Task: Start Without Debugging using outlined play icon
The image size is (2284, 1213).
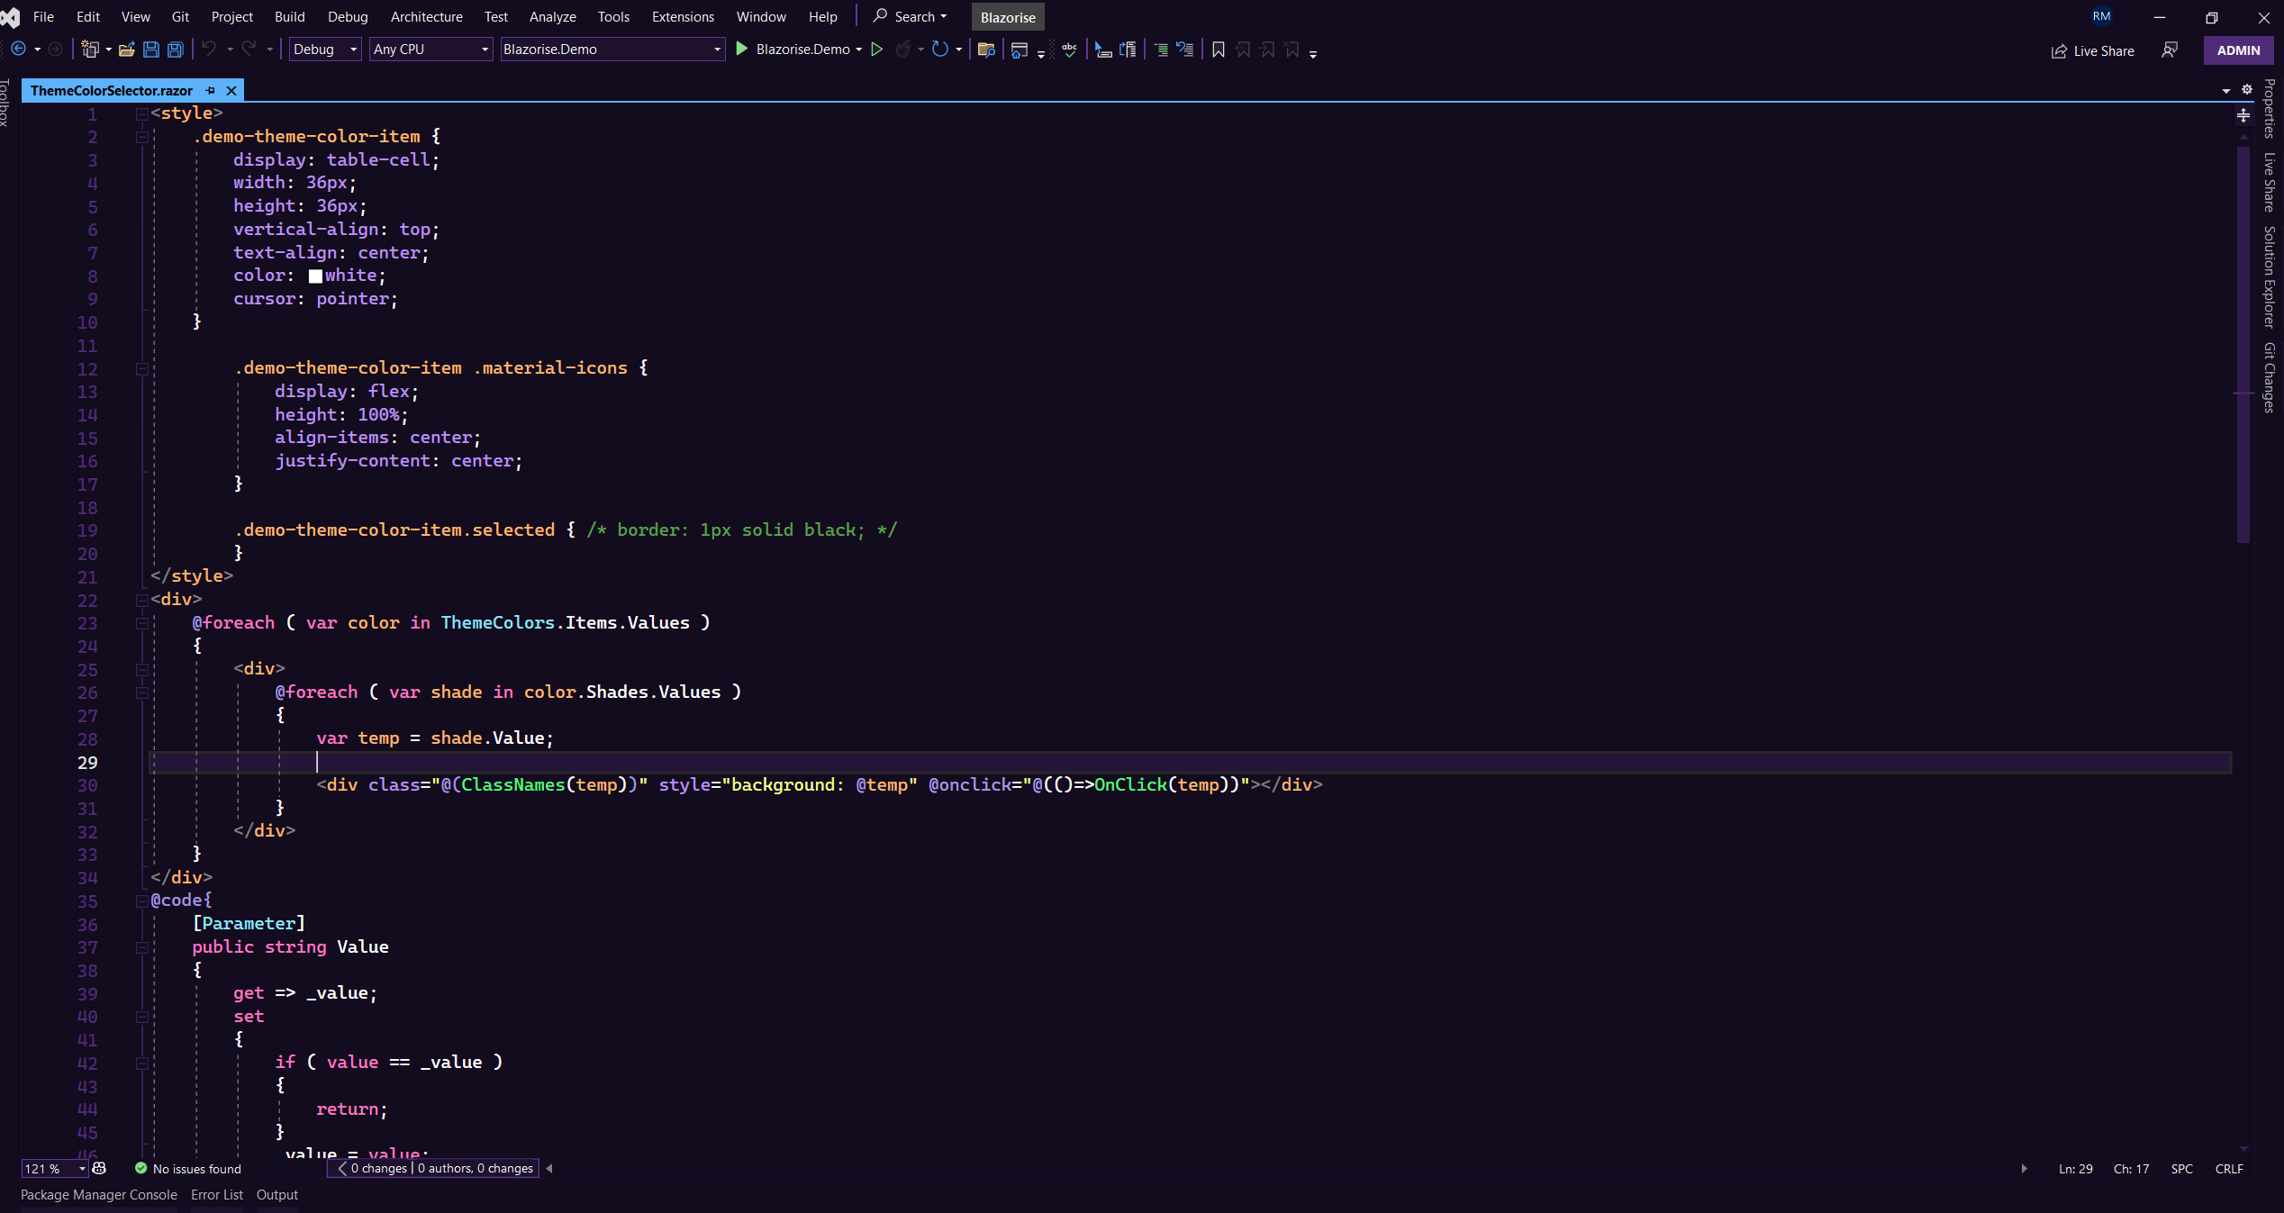Action: coord(876,50)
